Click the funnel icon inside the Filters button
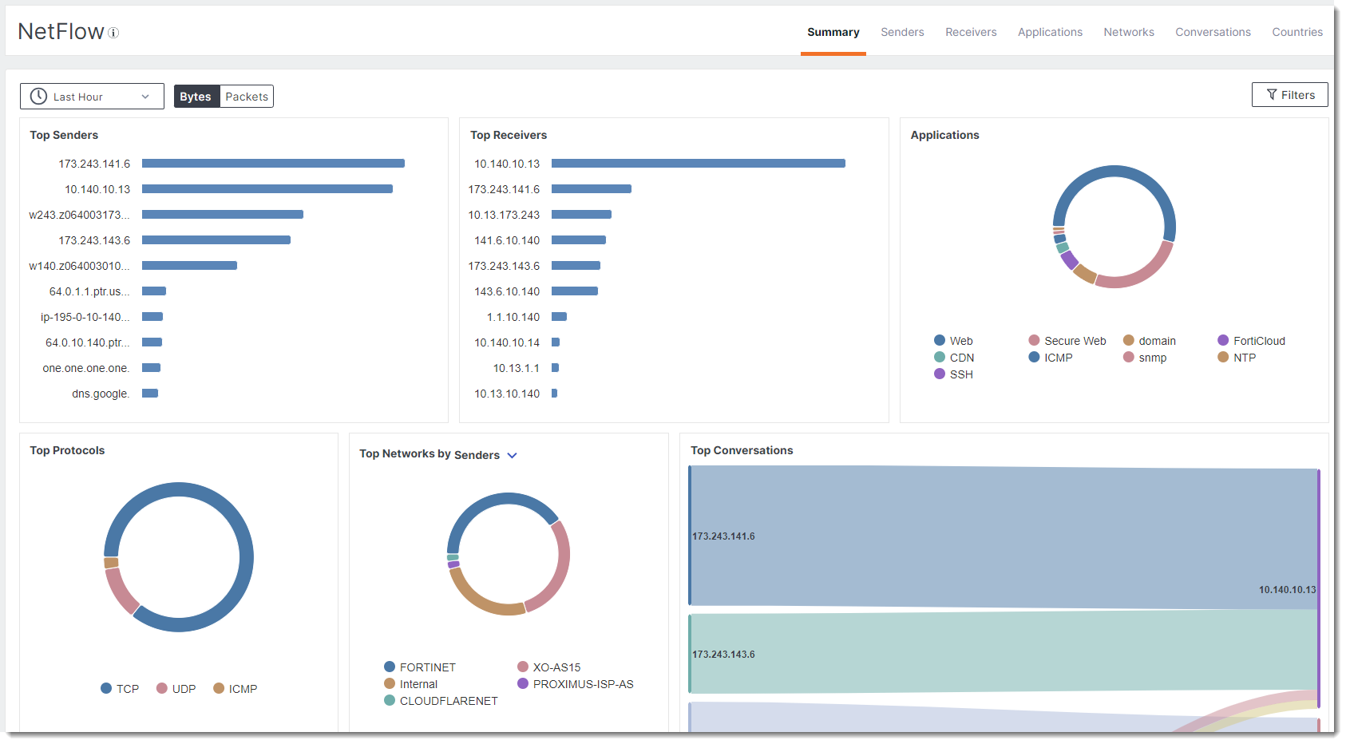Viewport: 1346px width, 744px height. pyautogui.click(x=1271, y=94)
